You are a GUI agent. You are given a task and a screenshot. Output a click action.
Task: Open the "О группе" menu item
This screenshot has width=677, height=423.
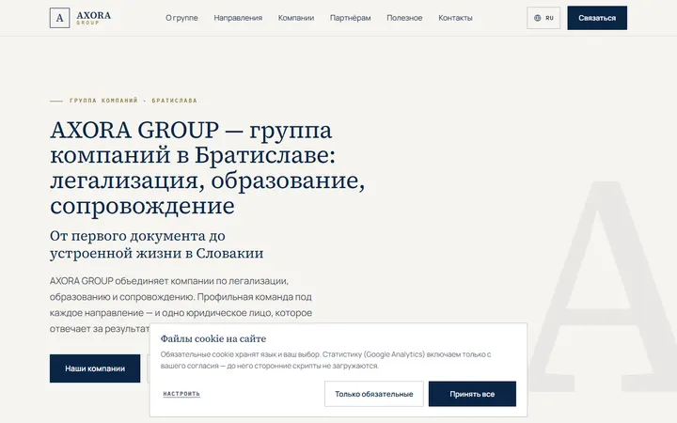point(181,18)
